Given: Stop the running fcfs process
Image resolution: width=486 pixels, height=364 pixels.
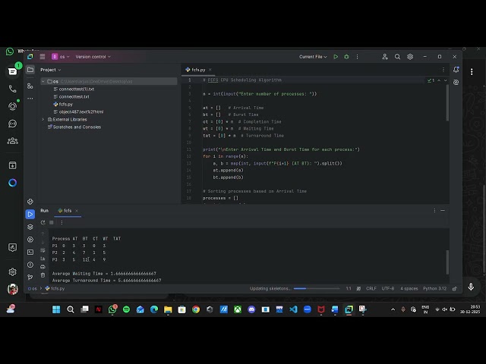Looking at the screenshot, I should tap(52, 222).
